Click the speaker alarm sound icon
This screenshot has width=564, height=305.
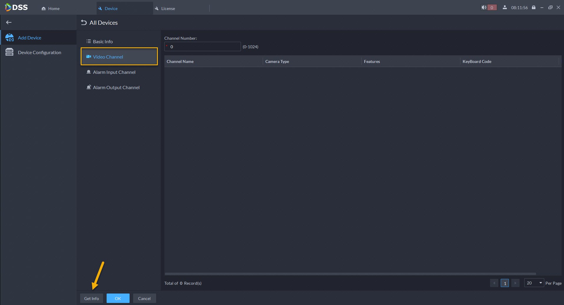(x=484, y=8)
